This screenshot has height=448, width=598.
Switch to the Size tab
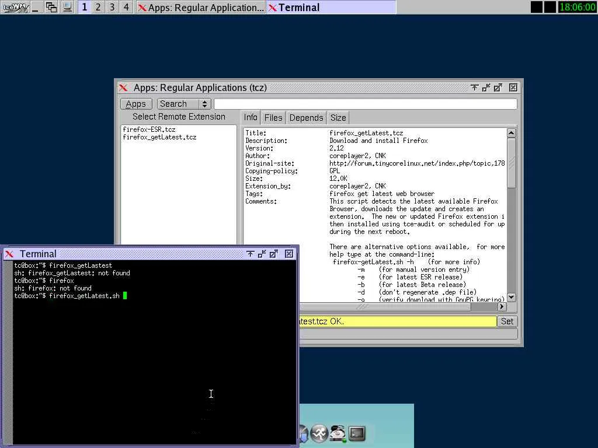[338, 118]
